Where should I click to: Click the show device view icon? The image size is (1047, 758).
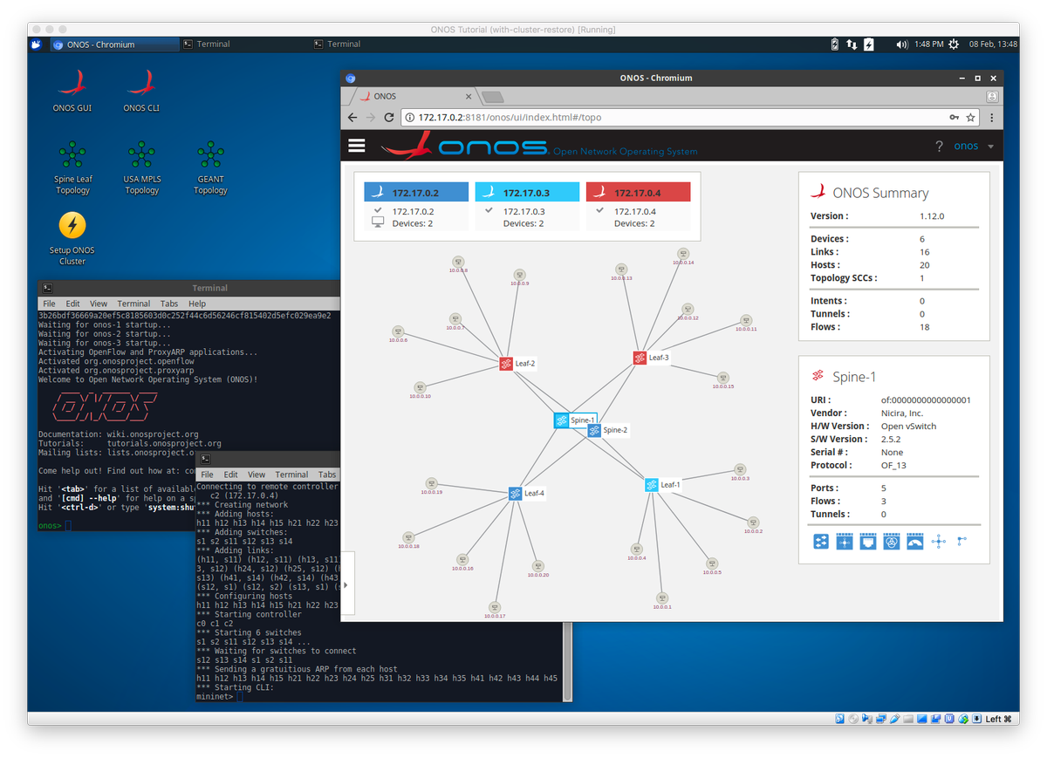pos(821,542)
